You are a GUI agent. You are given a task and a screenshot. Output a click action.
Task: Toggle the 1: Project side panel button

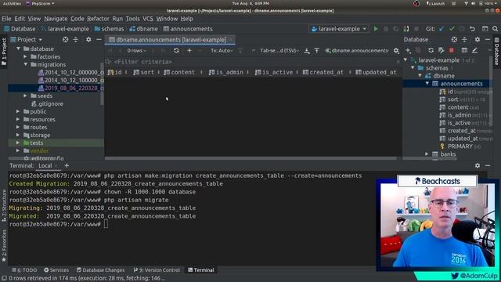[x=4, y=52]
